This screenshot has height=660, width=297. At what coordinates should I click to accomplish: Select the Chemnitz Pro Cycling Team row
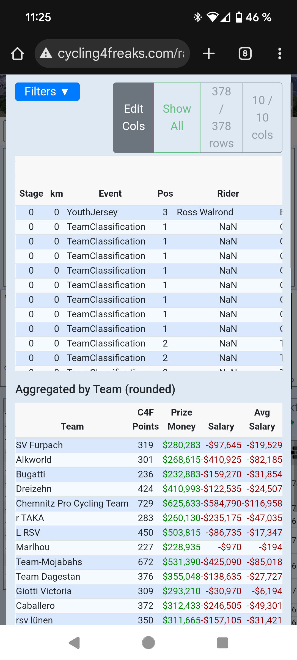(x=72, y=504)
